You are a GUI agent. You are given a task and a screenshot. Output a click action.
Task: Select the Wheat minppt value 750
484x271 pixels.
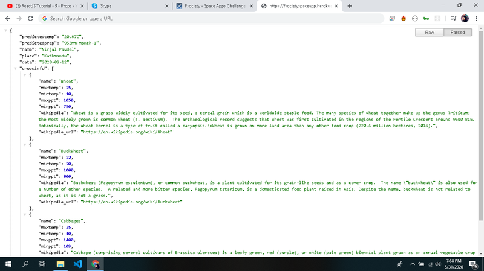point(67,107)
